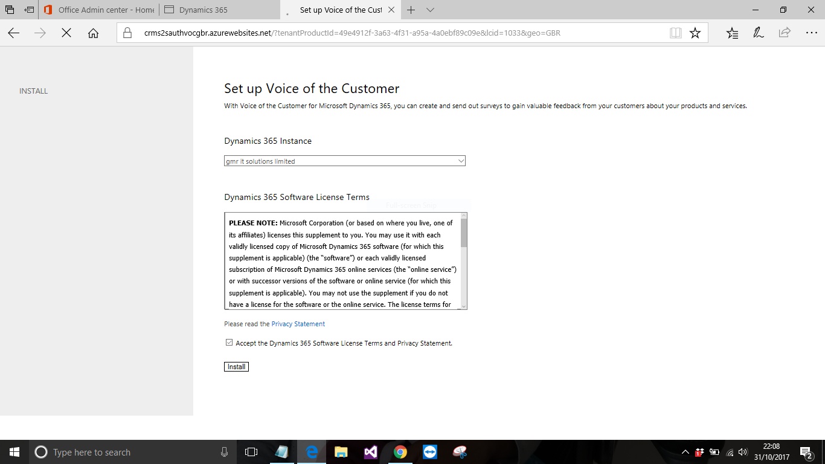Click the Cortana microphone icon

click(x=224, y=452)
